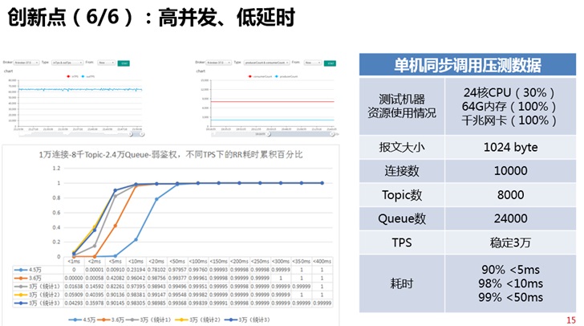Click the slide title 创新点（6/6）：高并发、低延时
584x326 pixels.
pyautogui.click(x=151, y=17)
